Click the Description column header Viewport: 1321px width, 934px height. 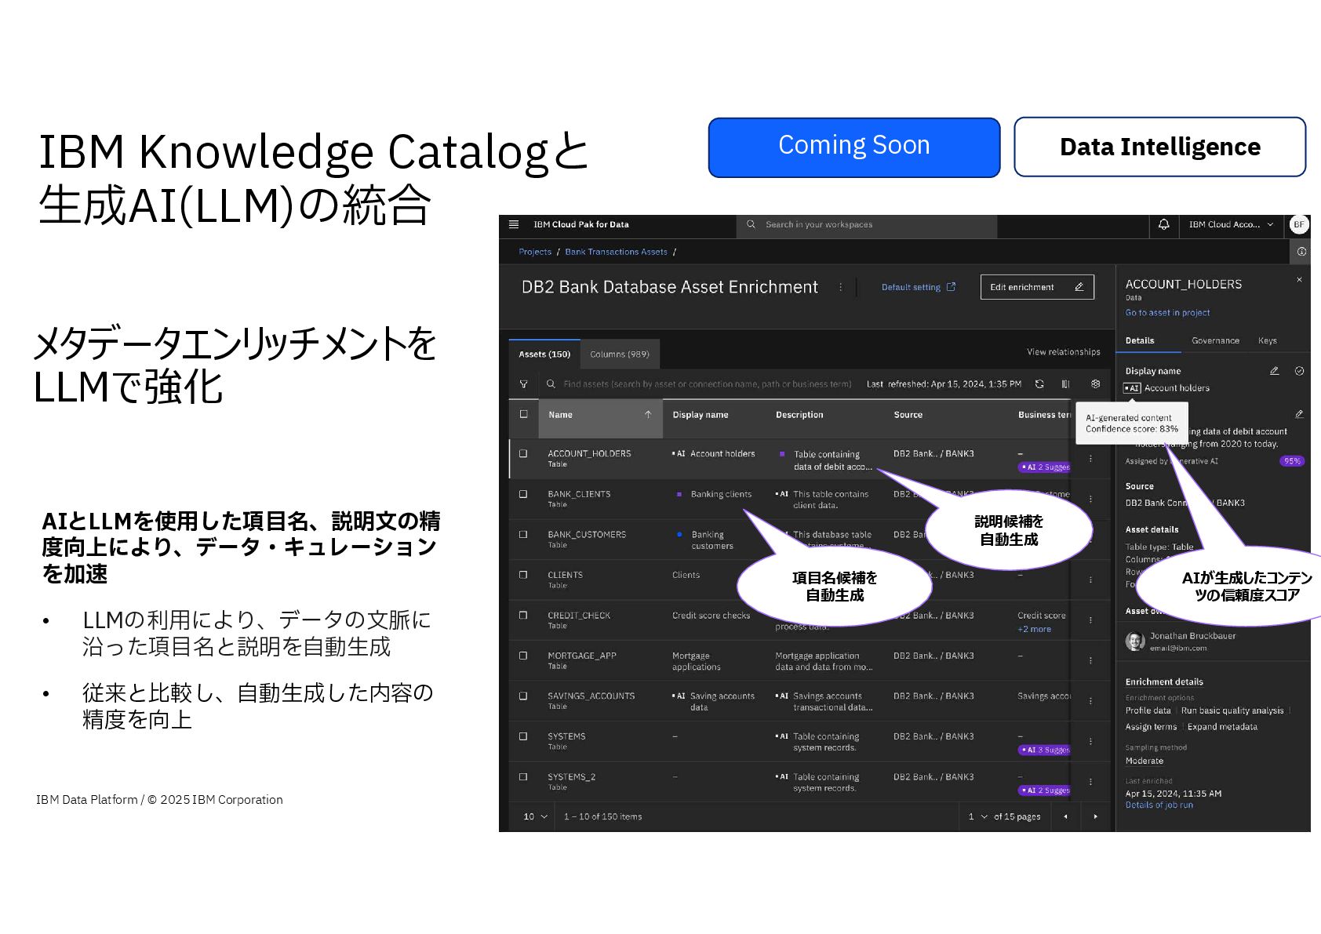point(799,415)
